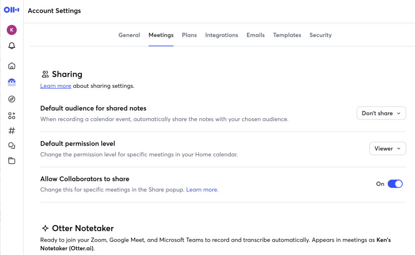Image resolution: width=415 pixels, height=255 pixels.
Task: Switch to the Plans tab
Action: (x=189, y=35)
